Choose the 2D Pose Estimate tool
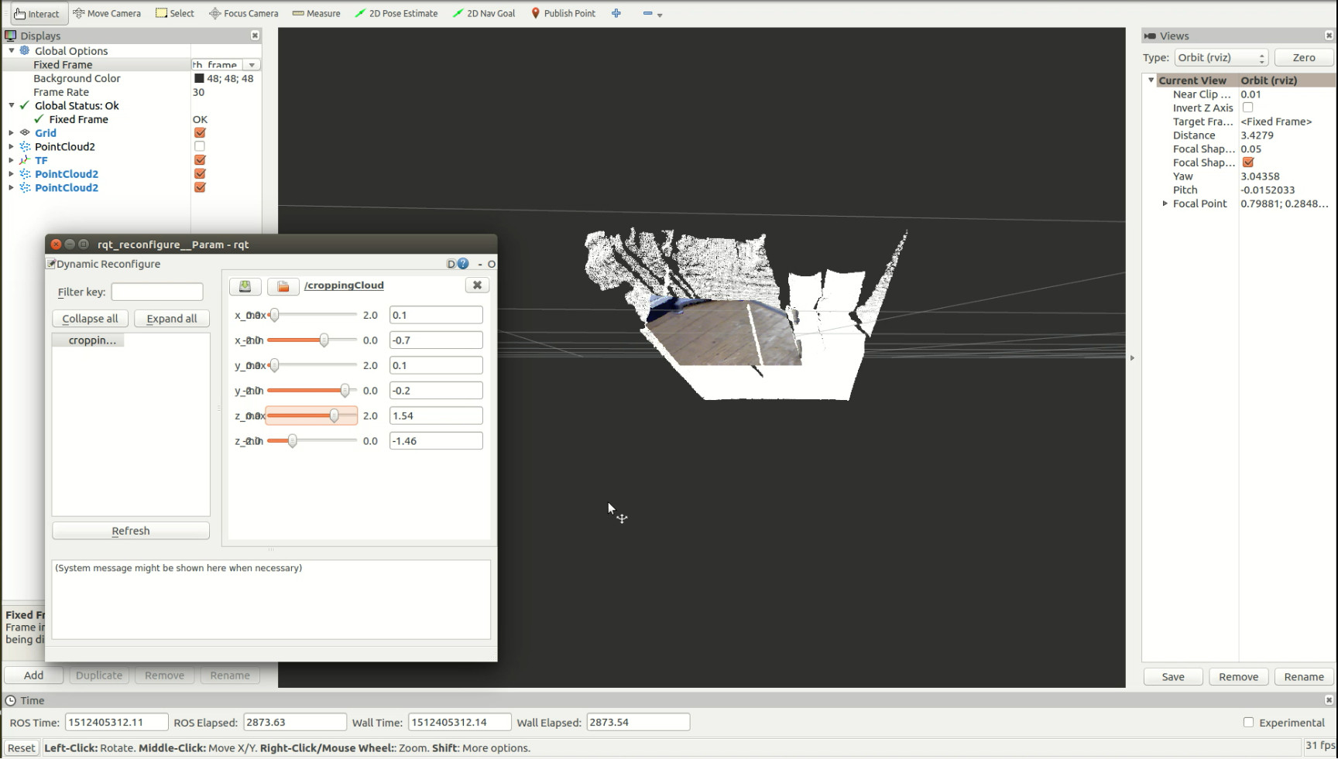This screenshot has height=759, width=1338. click(396, 13)
